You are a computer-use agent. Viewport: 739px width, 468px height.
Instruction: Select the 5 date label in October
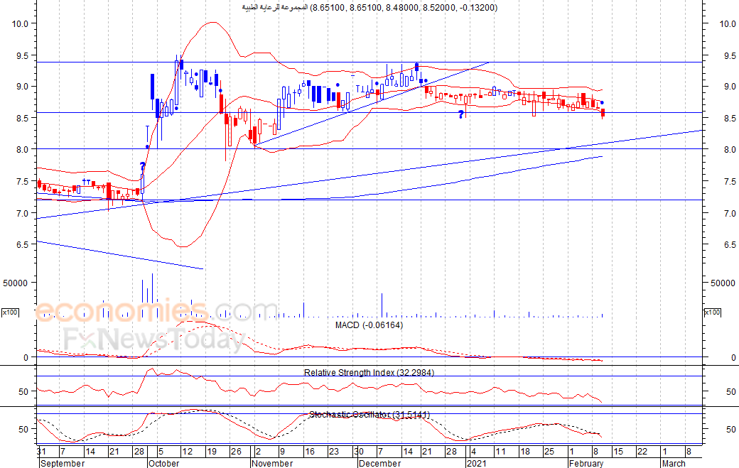(x=161, y=452)
